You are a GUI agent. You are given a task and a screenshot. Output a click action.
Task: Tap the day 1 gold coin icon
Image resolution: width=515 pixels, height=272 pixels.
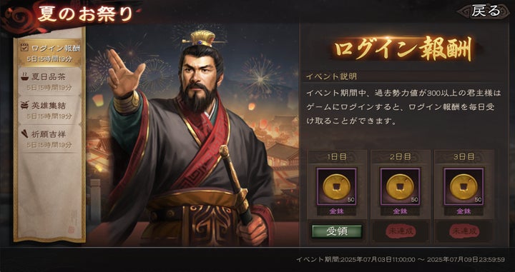pyautogui.click(x=337, y=187)
